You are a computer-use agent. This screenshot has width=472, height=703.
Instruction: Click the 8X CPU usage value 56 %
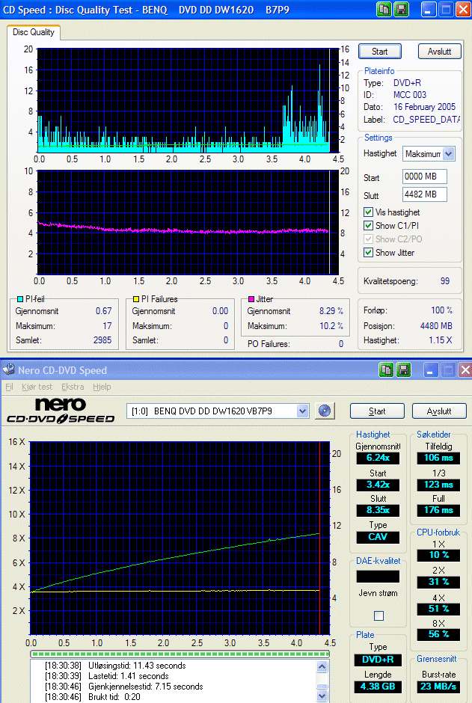[x=438, y=634]
